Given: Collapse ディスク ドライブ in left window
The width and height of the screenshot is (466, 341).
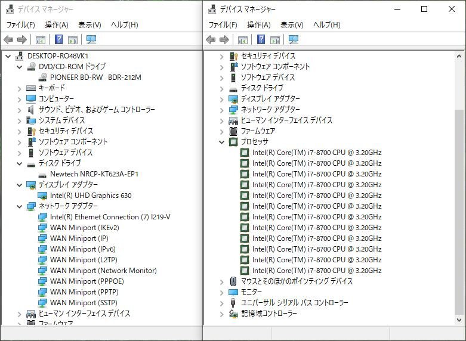Looking at the screenshot, I should pyautogui.click(x=20, y=163).
